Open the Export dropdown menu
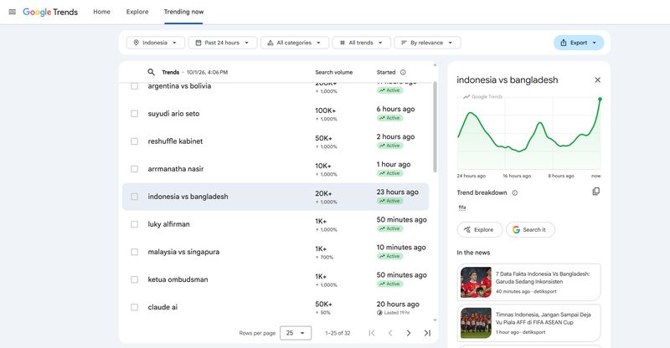The image size is (670, 348). (579, 43)
